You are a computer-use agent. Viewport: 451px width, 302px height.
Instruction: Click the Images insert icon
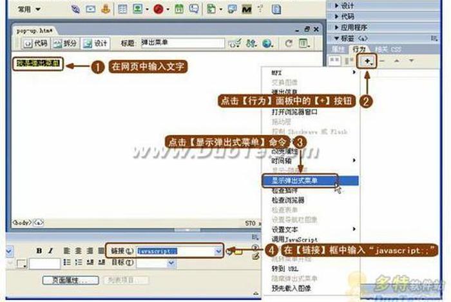coord(137,9)
